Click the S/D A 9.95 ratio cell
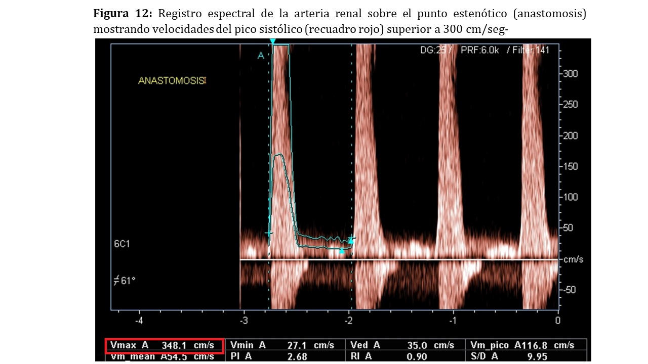The image size is (648, 364). point(522,356)
